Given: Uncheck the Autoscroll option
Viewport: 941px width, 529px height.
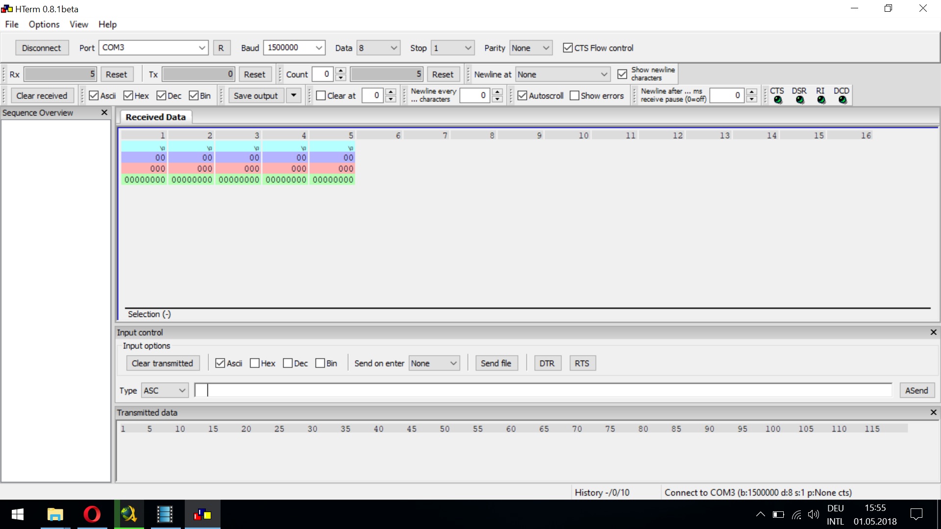Looking at the screenshot, I should pyautogui.click(x=522, y=96).
